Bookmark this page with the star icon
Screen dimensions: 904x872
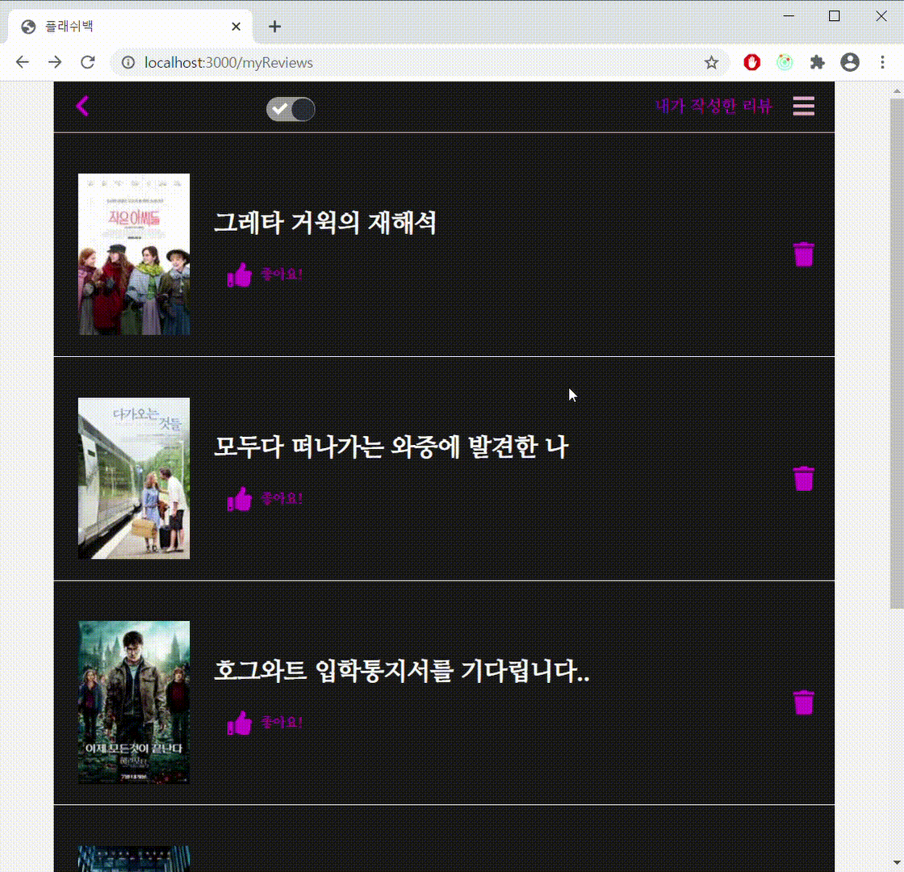[711, 62]
